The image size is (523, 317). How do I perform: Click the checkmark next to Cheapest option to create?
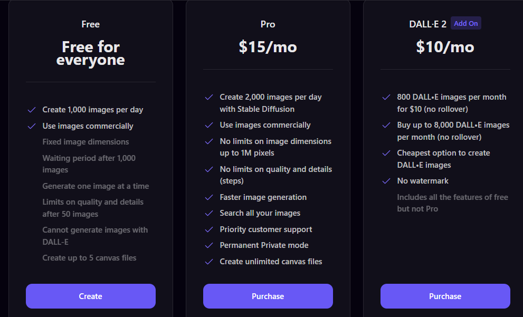[386, 153]
